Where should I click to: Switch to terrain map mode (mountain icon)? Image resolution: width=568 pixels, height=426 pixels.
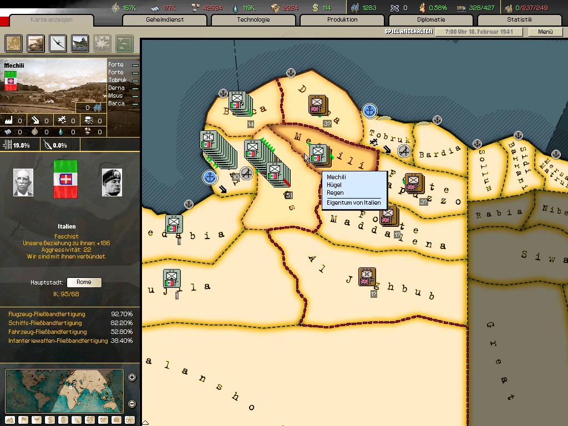[9, 420]
